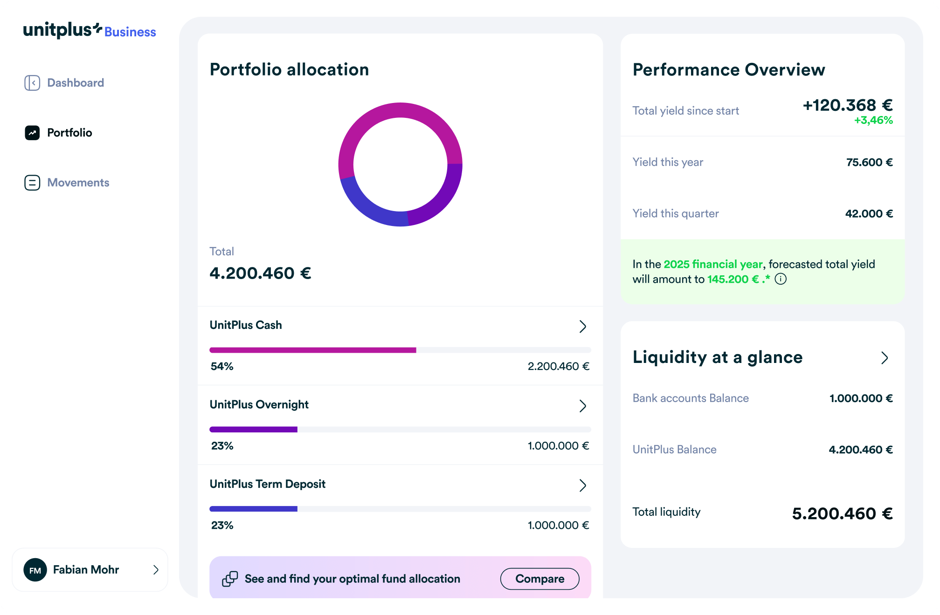This screenshot has height=615, width=940.
Task: Click the Dashboard sidebar icon
Action: click(x=32, y=83)
